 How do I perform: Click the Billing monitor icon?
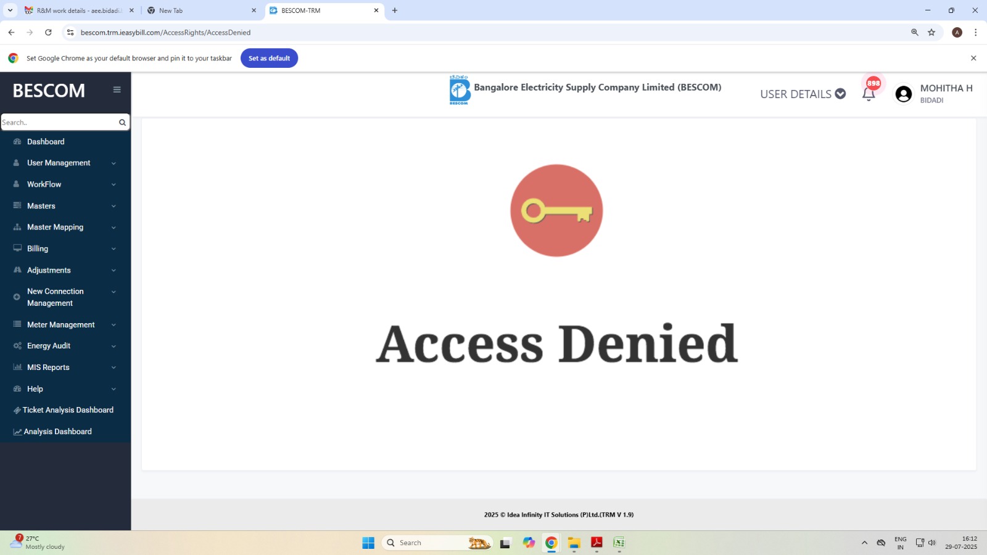[17, 249]
